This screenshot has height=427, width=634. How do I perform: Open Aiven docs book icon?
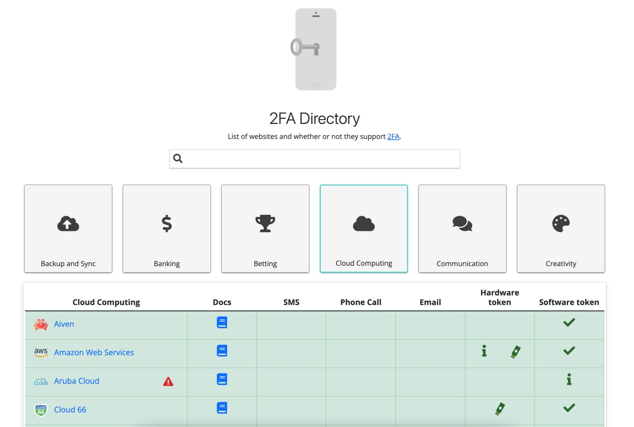click(222, 322)
